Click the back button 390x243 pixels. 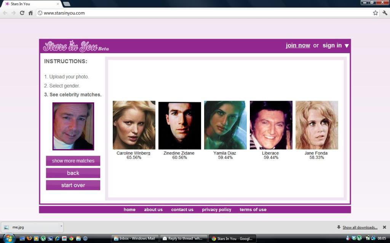pyautogui.click(x=73, y=173)
